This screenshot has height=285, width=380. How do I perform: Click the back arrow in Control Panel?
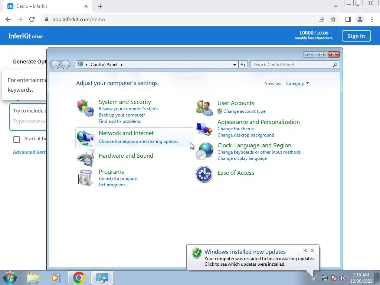(x=55, y=65)
